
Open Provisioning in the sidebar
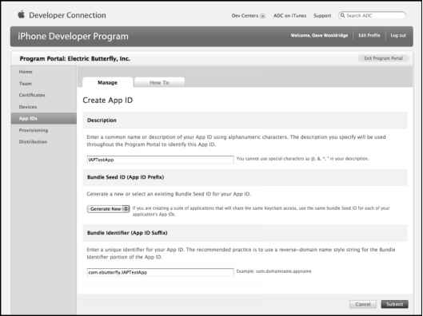point(34,130)
